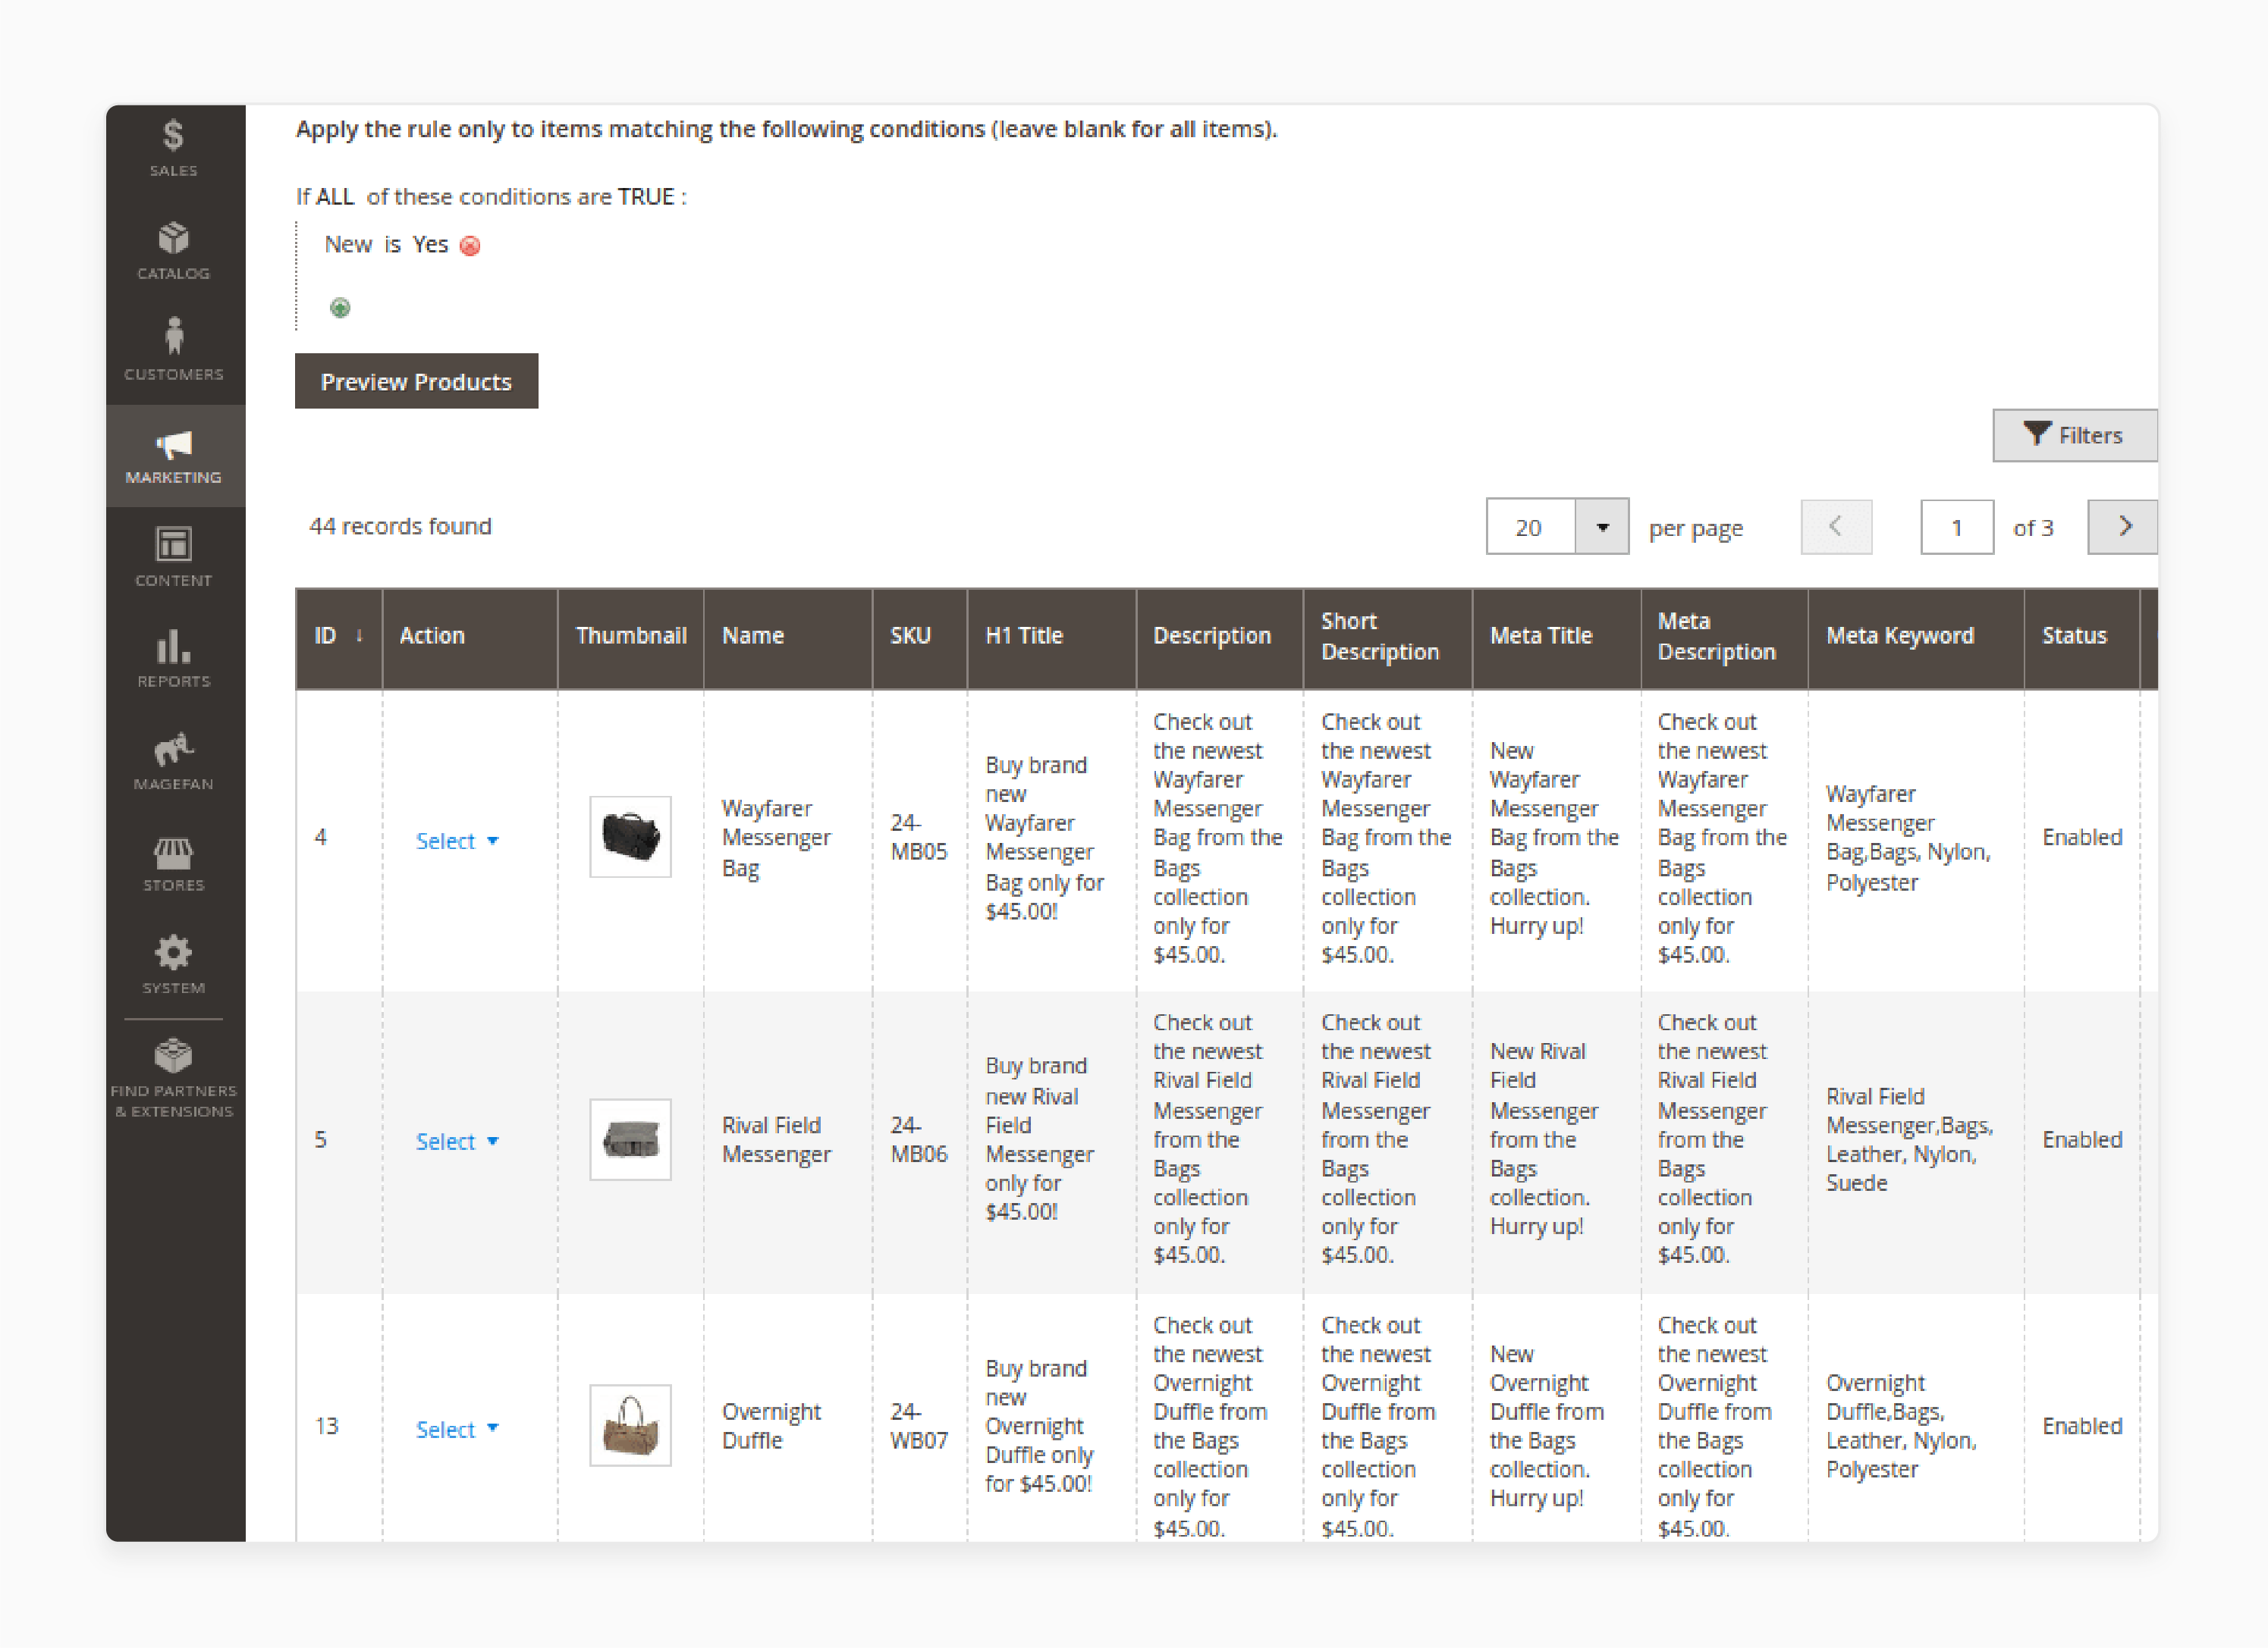This screenshot has width=2268, height=1648.
Task: Click the '44 records found' text
Action: tap(400, 527)
